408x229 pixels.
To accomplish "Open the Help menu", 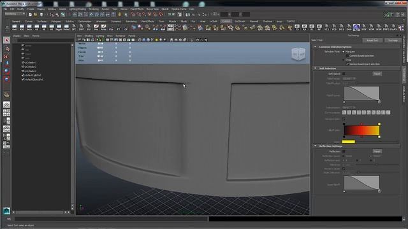I will pos(192,9).
